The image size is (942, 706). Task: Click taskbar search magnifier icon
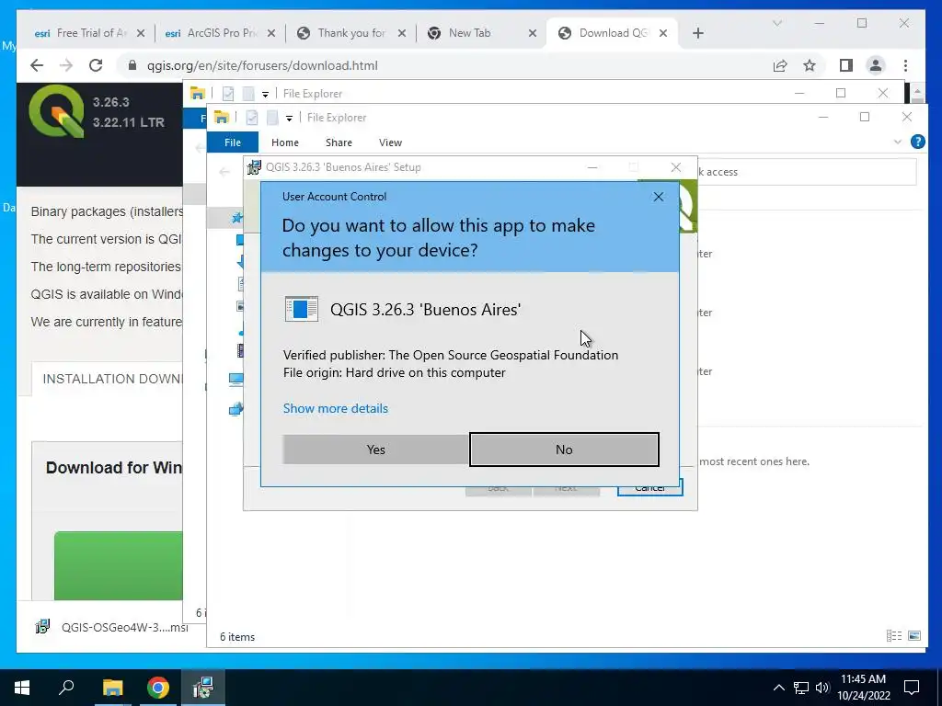pyautogui.click(x=66, y=687)
